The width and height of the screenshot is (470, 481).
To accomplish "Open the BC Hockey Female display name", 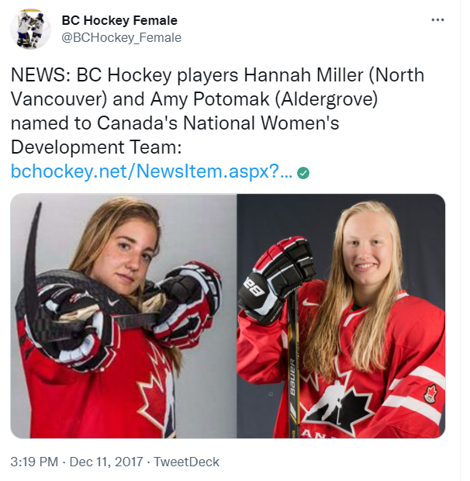I will (x=119, y=20).
